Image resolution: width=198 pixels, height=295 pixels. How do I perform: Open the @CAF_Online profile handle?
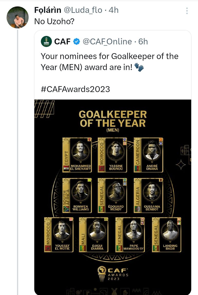[107, 42]
